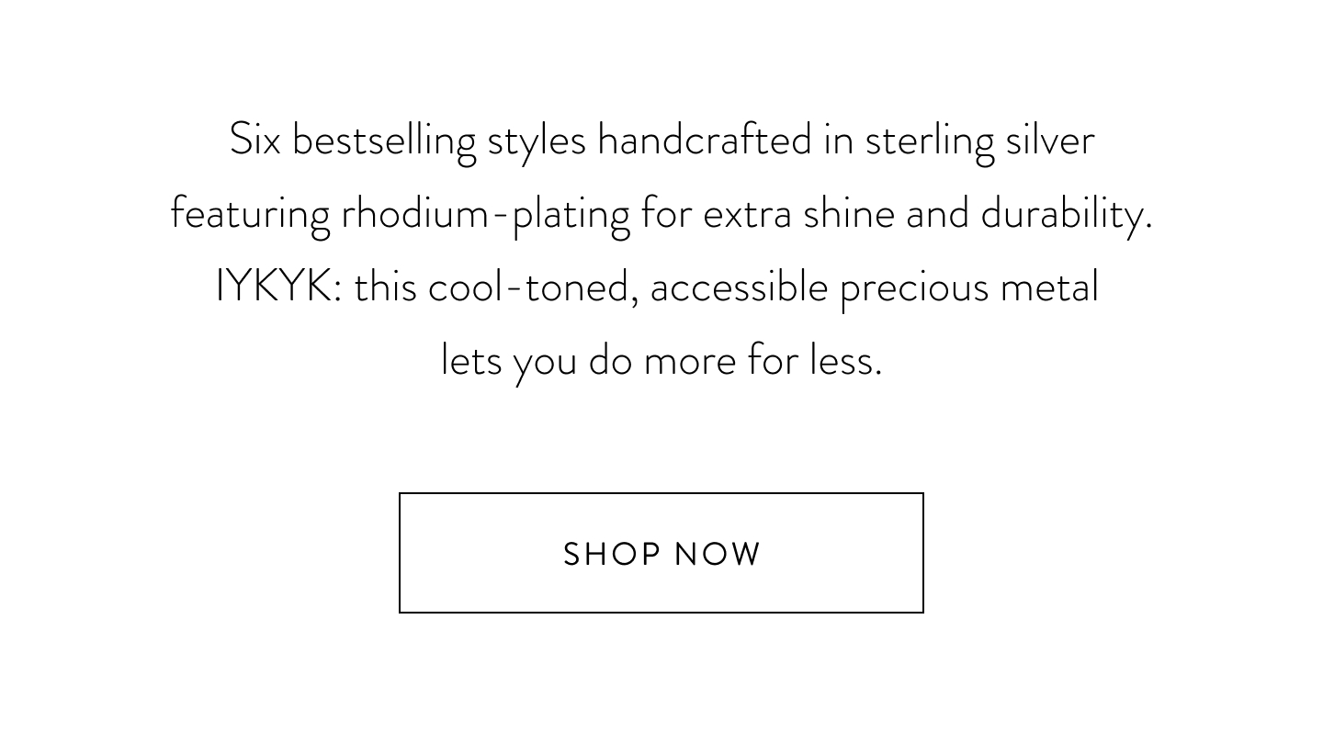The image size is (1323, 732).
Task: Click the word 'accessible'
Action: tap(739, 287)
